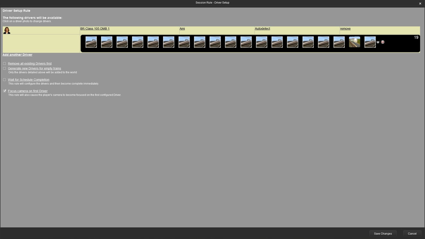
Task: Click the Remove all existing Drivers first label
Action: coord(30,63)
